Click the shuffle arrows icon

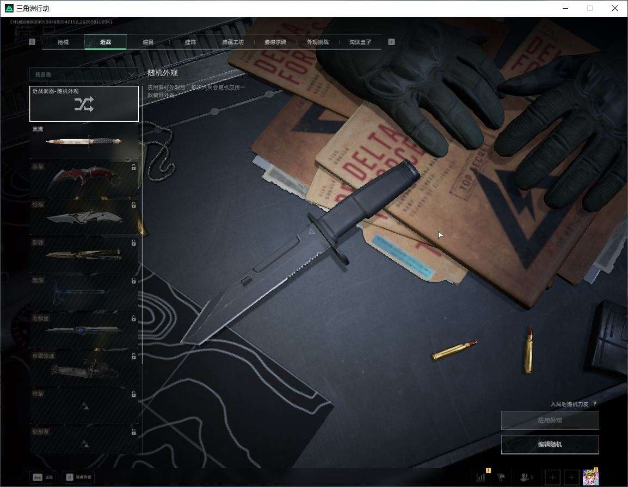point(84,104)
